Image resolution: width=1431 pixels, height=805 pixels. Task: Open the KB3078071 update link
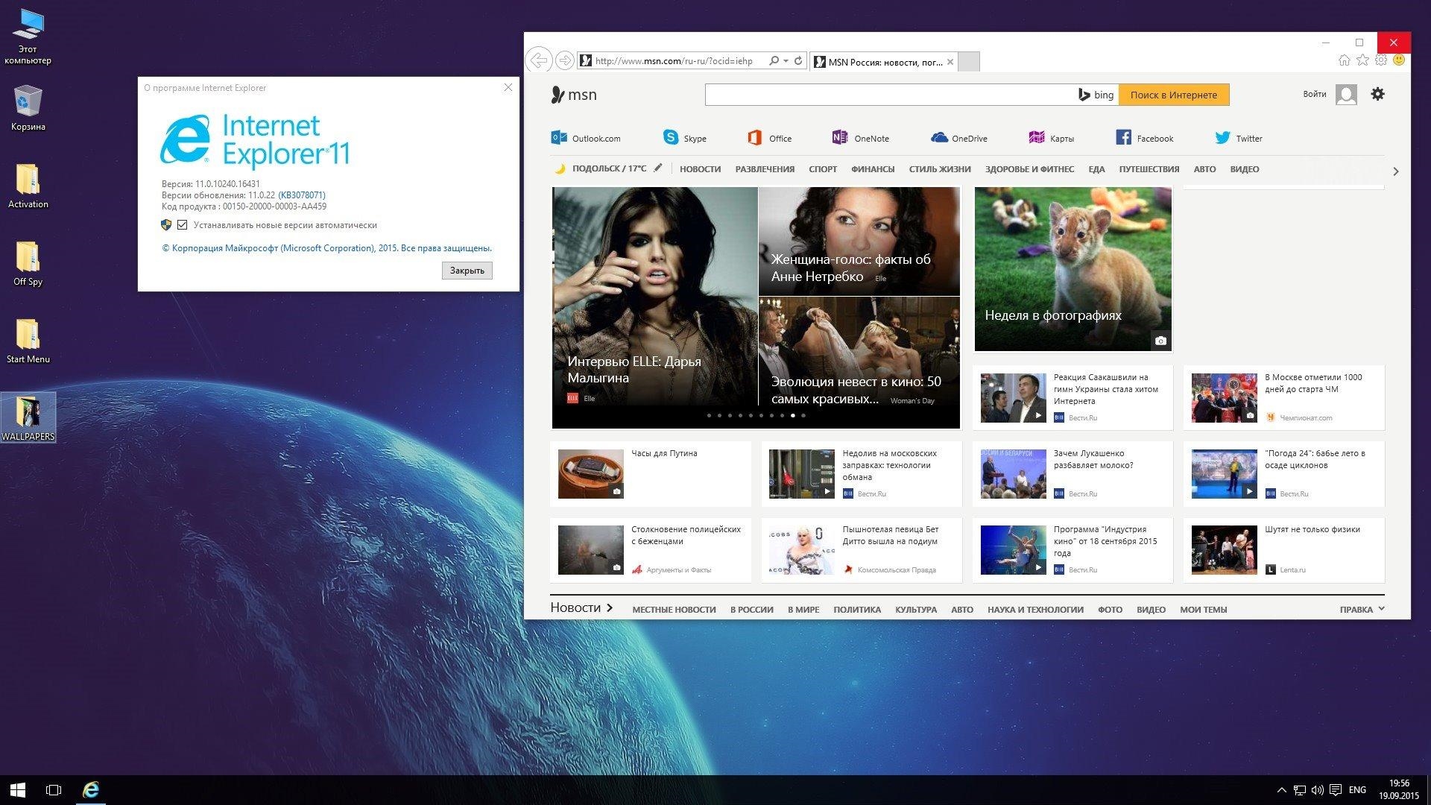(302, 195)
